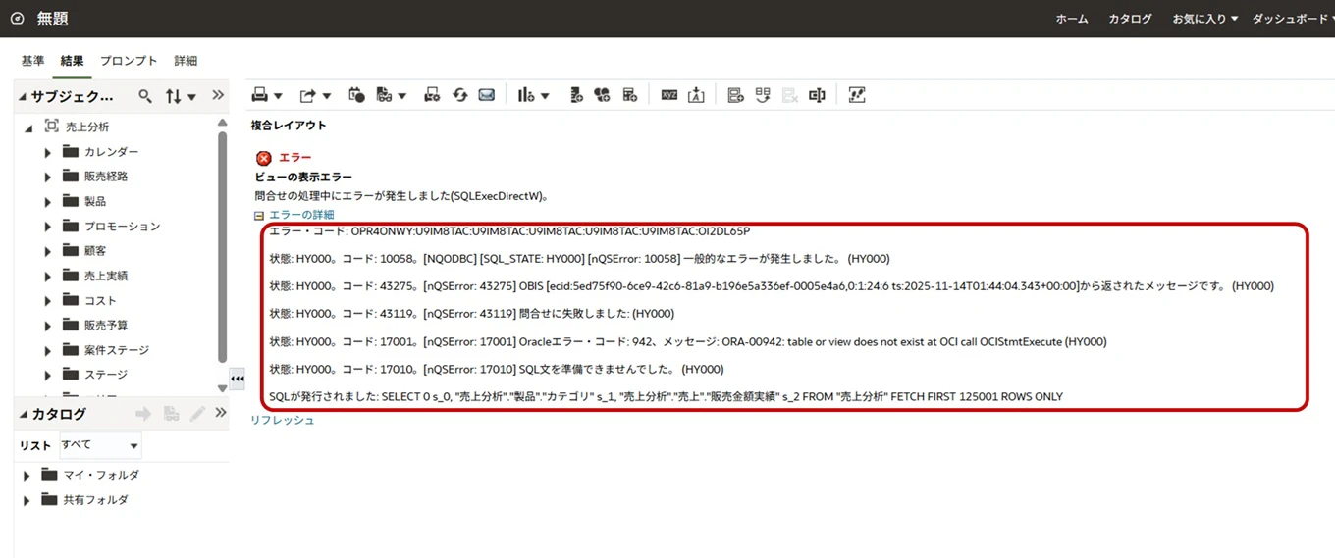Click the new calculated item icon
This screenshot has height=558, width=1335.
point(603,95)
